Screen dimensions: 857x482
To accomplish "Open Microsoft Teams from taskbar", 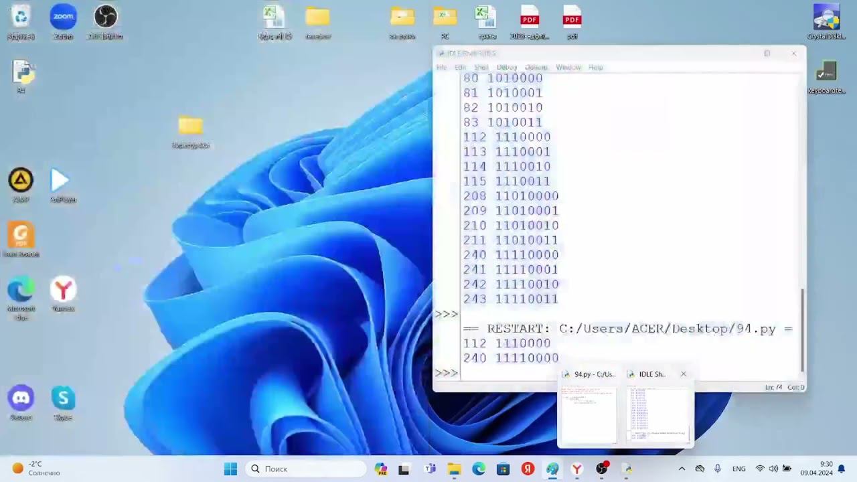I will pos(430,469).
